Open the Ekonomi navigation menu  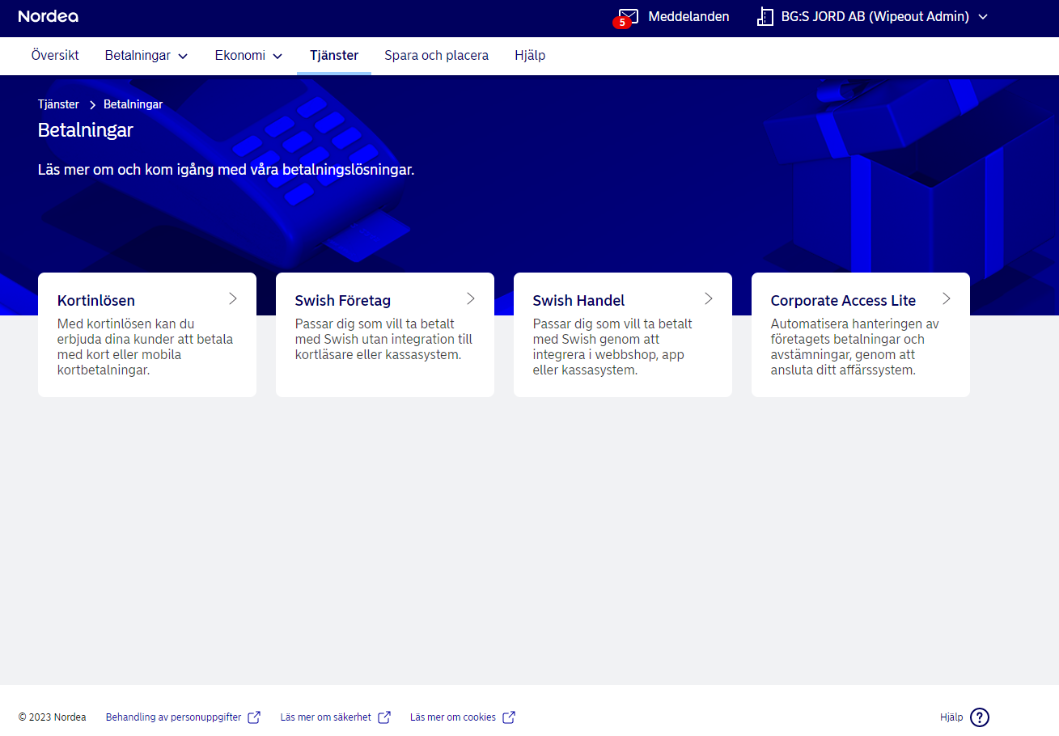[x=249, y=56]
